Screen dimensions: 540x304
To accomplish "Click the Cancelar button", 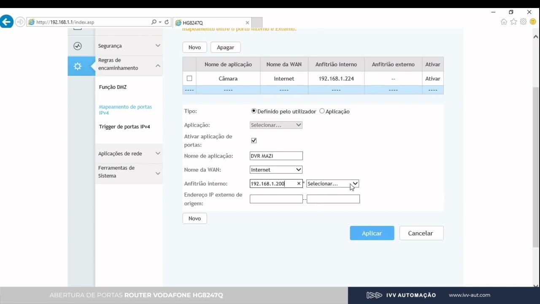I will coord(421,233).
